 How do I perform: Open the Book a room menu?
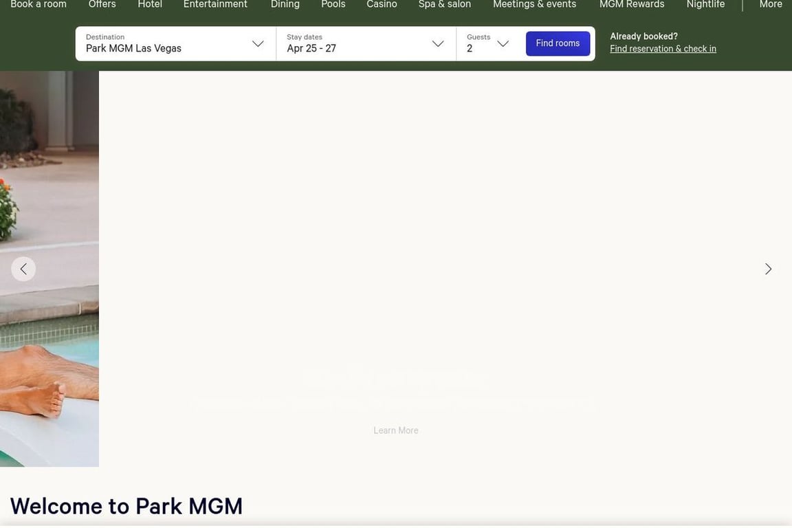[x=38, y=5]
